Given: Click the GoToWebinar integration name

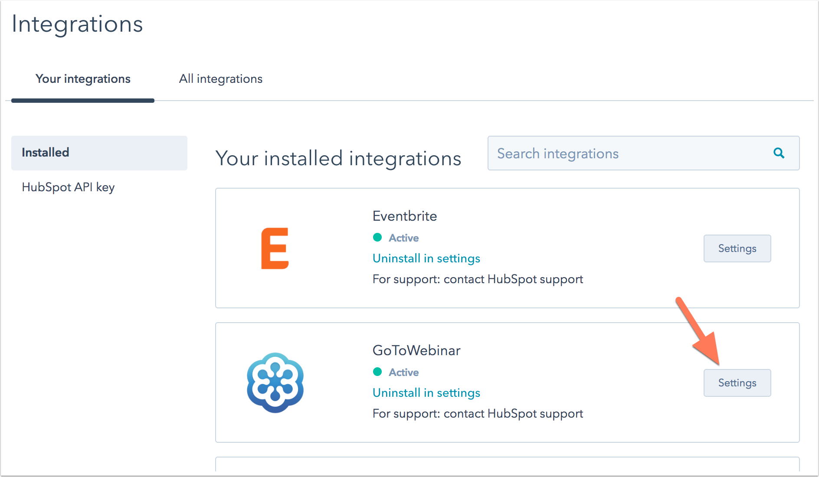Looking at the screenshot, I should click(x=416, y=350).
